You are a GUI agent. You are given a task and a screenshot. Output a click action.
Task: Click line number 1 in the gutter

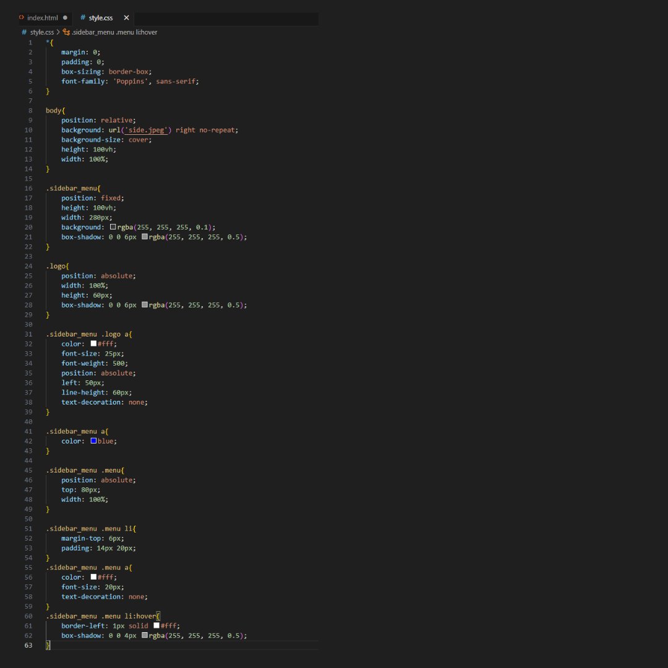tap(30, 43)
